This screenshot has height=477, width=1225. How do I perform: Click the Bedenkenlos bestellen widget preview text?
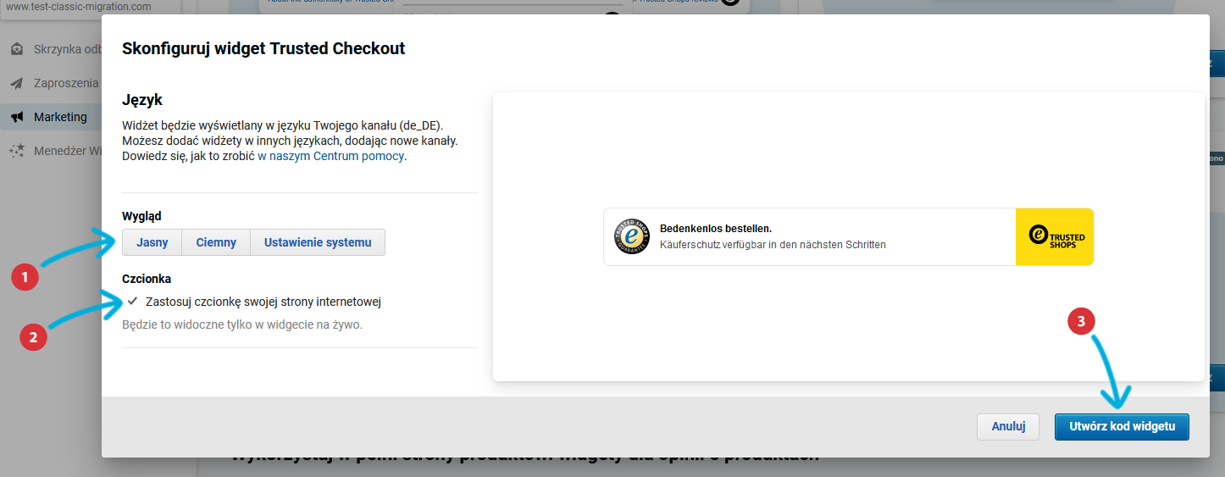pyautogui.click(x=716, y=229)
